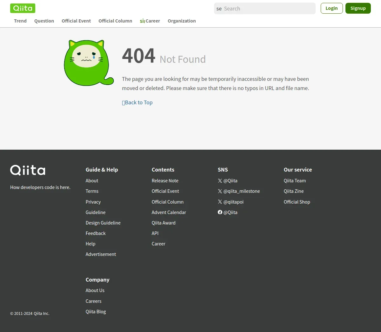Click the green Qiita logo in header
Screen dimensions: 381x332
(x=23, y=8)
